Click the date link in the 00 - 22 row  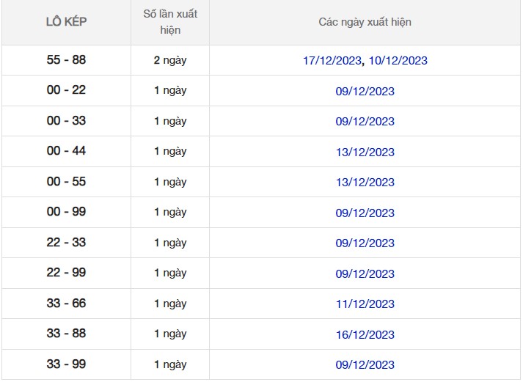click(365, 92)
